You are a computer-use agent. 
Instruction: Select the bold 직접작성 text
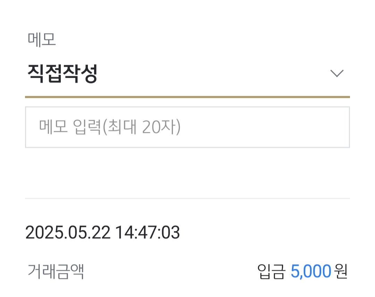click(62, 74)
